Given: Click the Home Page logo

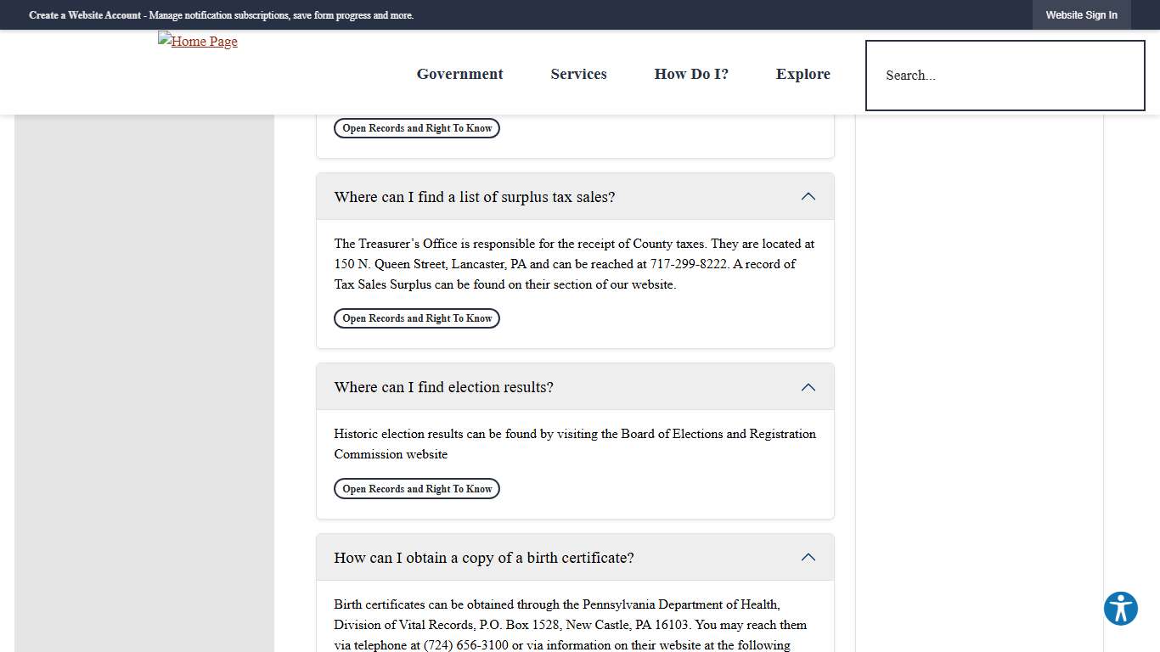Looking at the screenshot, I should pos(197,41).
